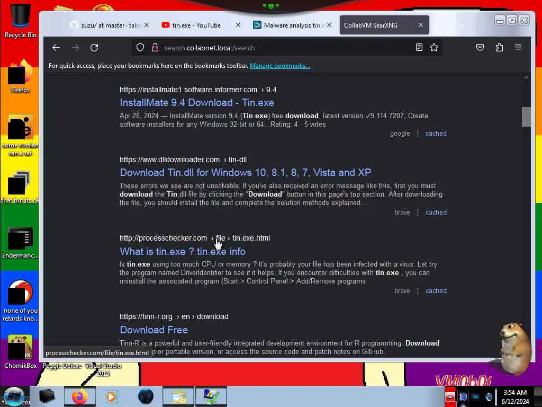Click the black box taskbar icon
Viewport: 542px width, 407px height.
coord(47,396)
